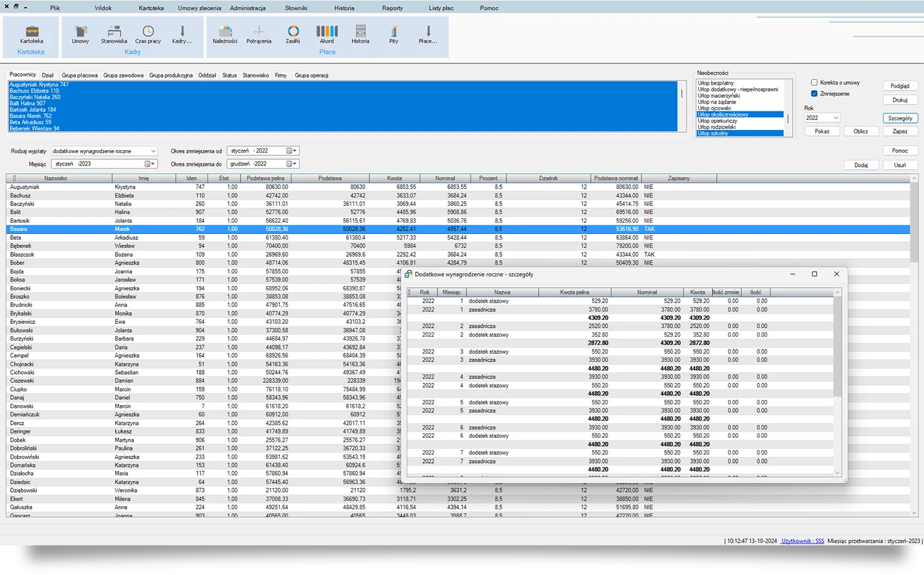
Task: Open the Administracja menu
Action: point(248,8)
